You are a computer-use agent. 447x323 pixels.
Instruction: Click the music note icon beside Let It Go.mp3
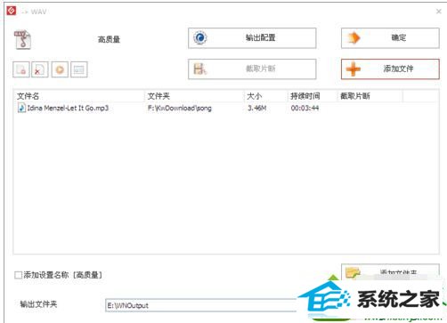tap(21, 108)
